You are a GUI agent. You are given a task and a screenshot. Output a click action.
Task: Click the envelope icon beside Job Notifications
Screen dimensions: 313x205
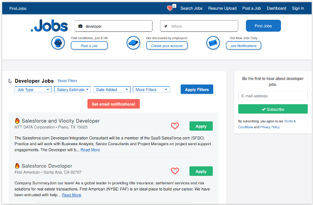click(x=213, y=43)
